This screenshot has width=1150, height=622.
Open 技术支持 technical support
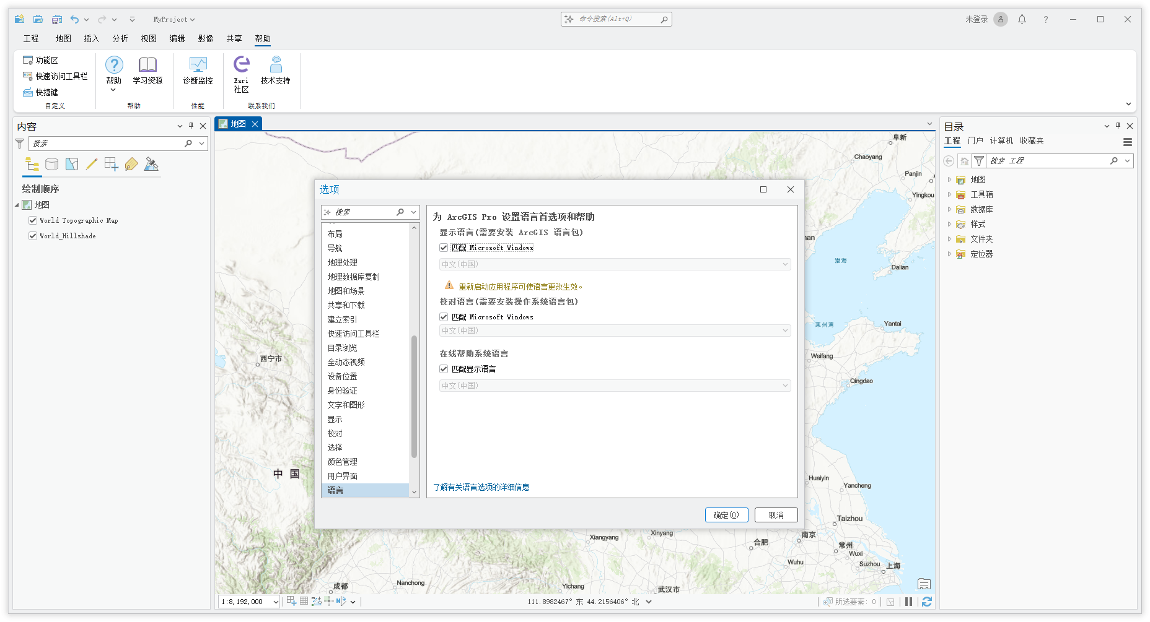click(276, 70)
